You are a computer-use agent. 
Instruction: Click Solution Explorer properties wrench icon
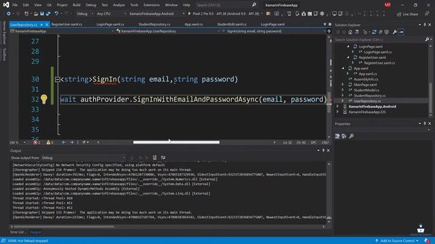click(394, 32)
